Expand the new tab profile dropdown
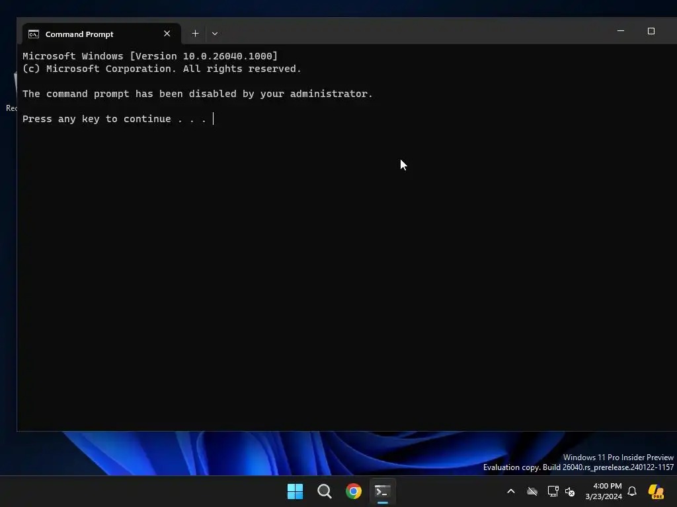 coord(215,34)
